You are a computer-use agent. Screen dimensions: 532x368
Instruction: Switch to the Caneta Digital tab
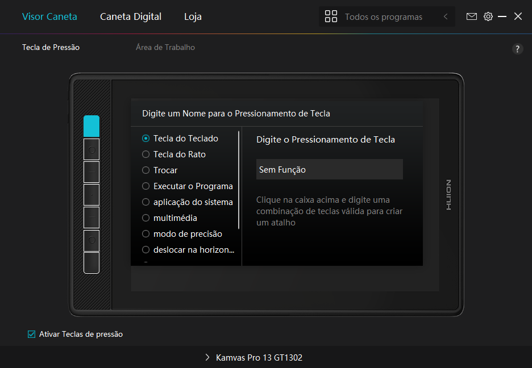click(x=131, y=16)
